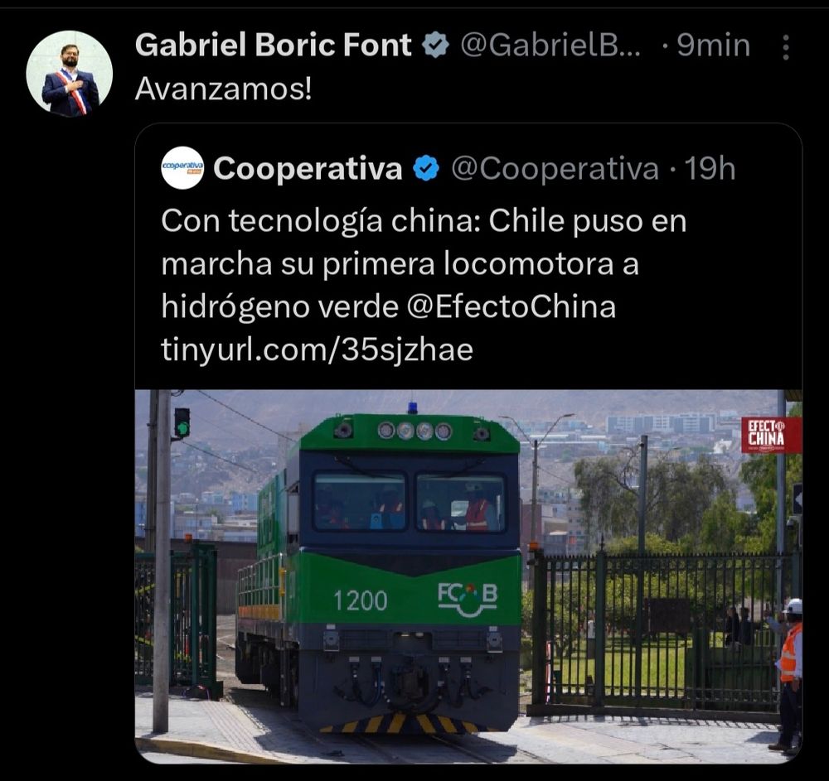
Task: Click the FCAB logo on the locomotive
Action: tap(468, 600)
